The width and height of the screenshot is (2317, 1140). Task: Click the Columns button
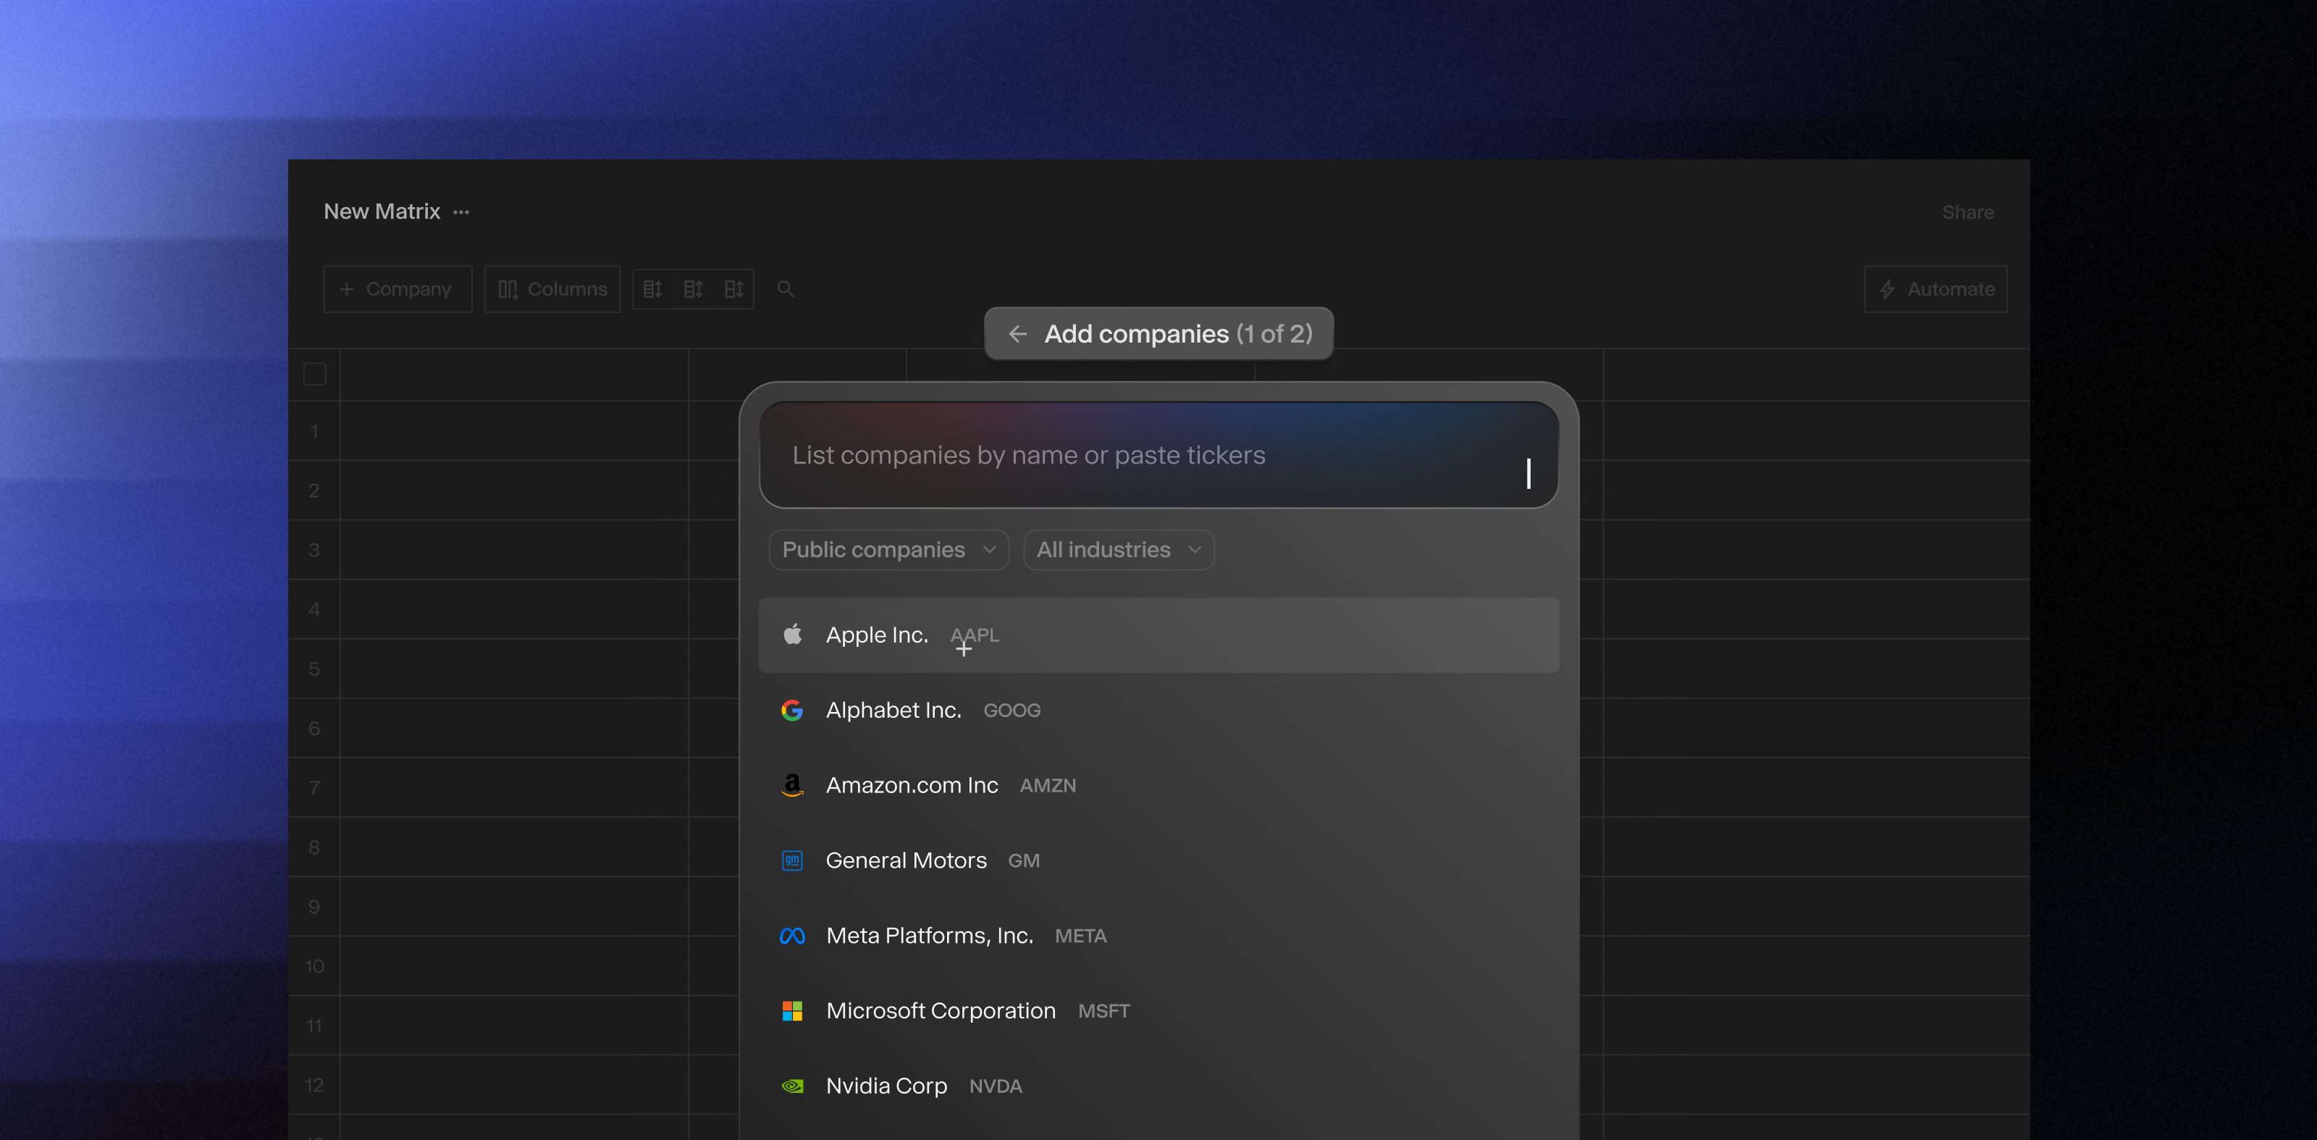552,289
